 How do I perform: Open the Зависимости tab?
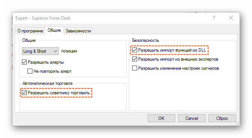pyautogui.click(x=78, y=31)
